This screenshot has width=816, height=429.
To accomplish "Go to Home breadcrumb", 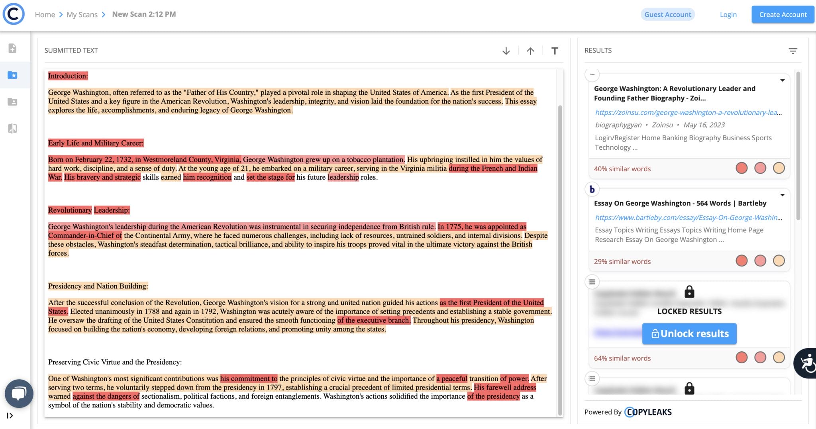I will click(x=45, y=15).
